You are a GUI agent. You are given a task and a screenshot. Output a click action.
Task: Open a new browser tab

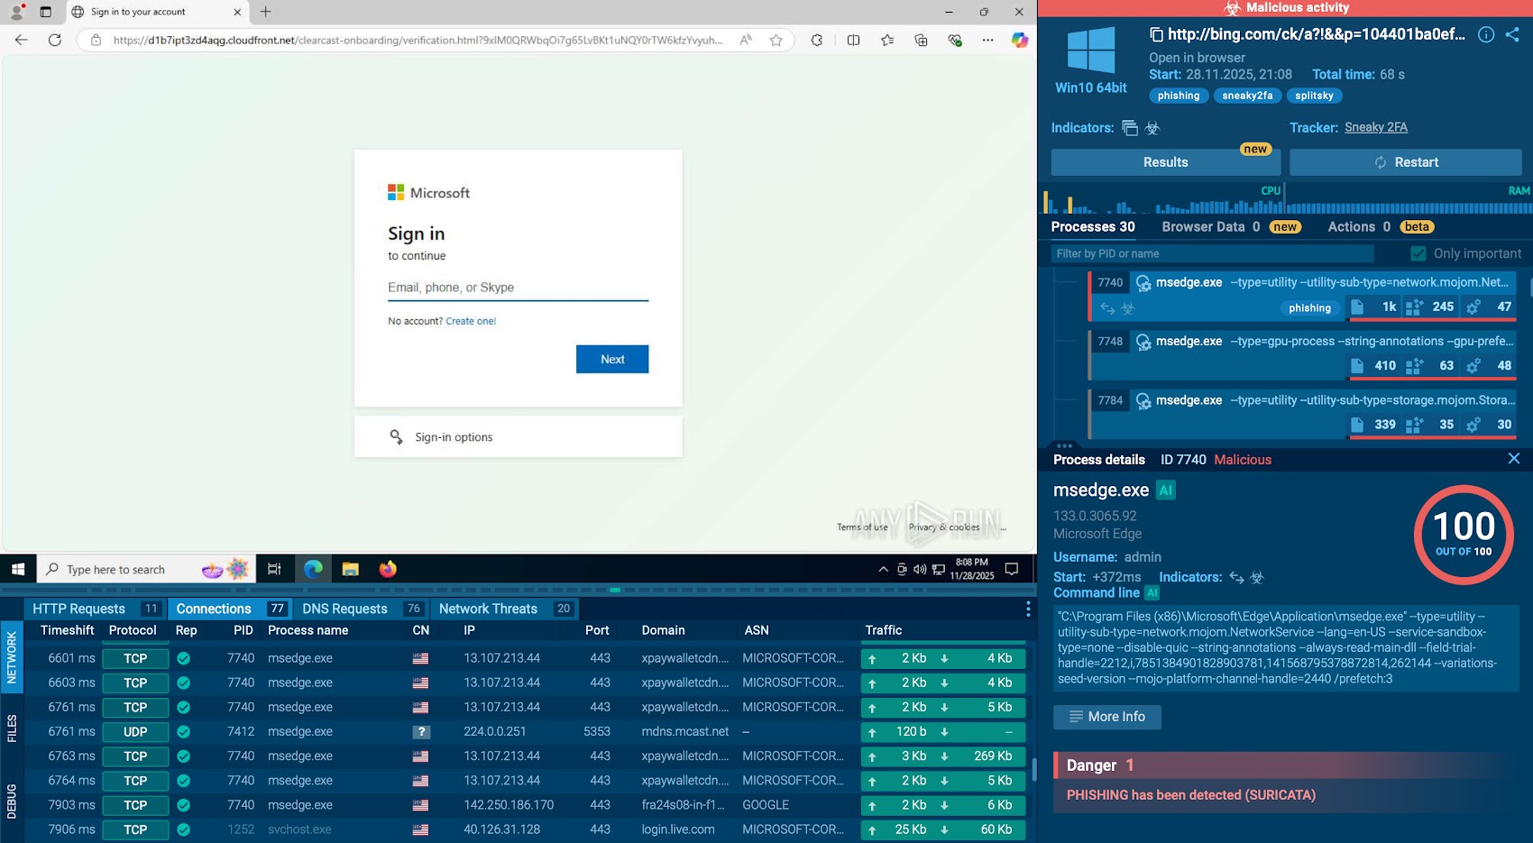(x=265, y=12)
